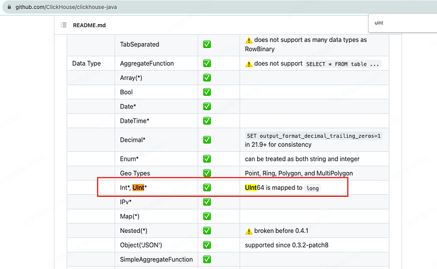The image size is (437, 269).
Task: Click 'Point, Ring, Polygon, and MultiPolygon' note
Action: click(299, 173)
